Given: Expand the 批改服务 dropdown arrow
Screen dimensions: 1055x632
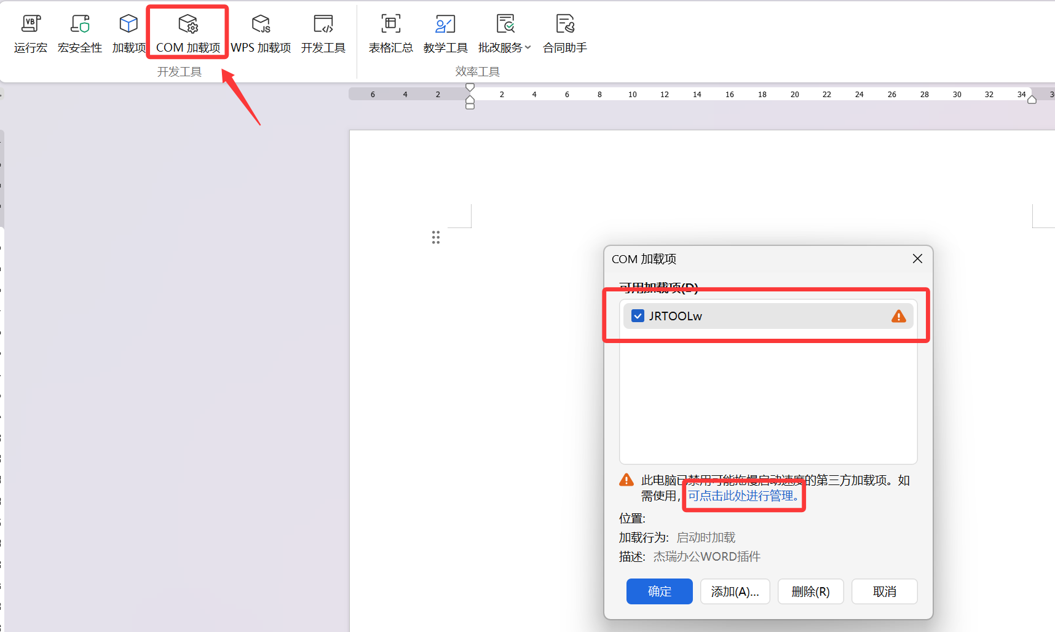Looking at the screenshot, I should pos(527,47).
